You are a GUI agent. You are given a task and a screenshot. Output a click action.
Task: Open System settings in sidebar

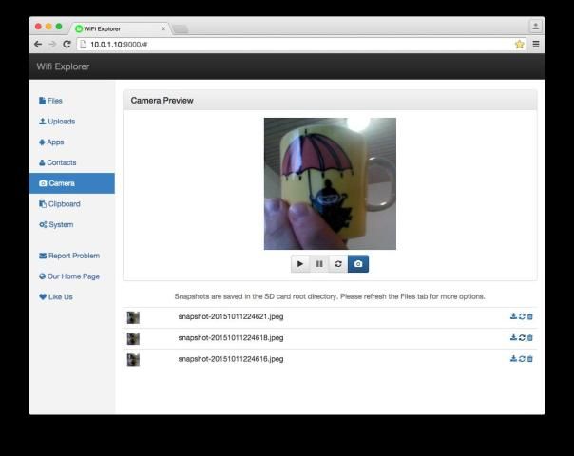(60, 225)
